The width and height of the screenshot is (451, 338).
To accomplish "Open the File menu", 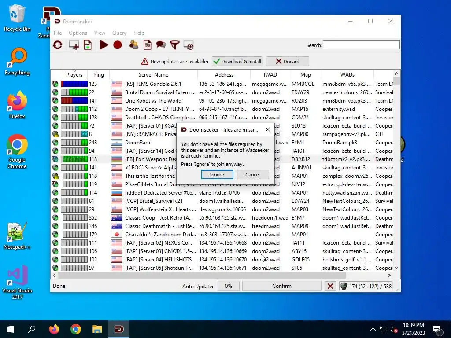I will tap(58, 33).
